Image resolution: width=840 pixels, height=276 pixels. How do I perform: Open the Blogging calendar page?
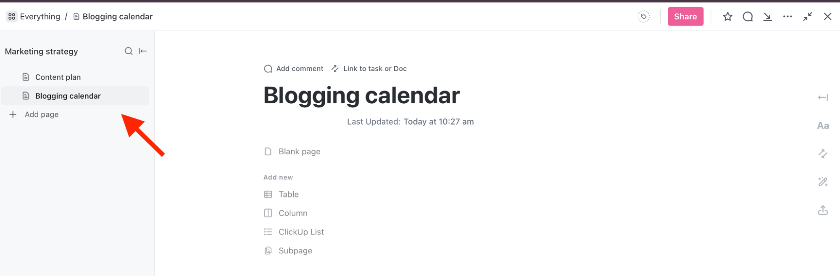(68, 96)
